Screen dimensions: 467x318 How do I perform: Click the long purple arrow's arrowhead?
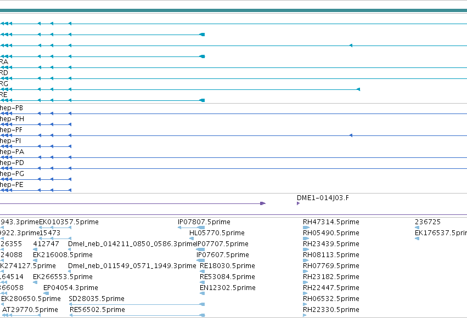[x=263, y=203]
